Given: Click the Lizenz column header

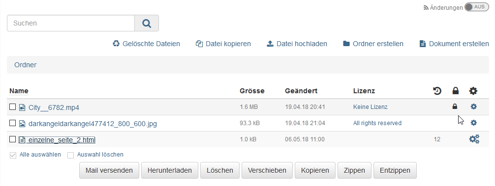Looking at the screenshot, I should pos(364,91).
